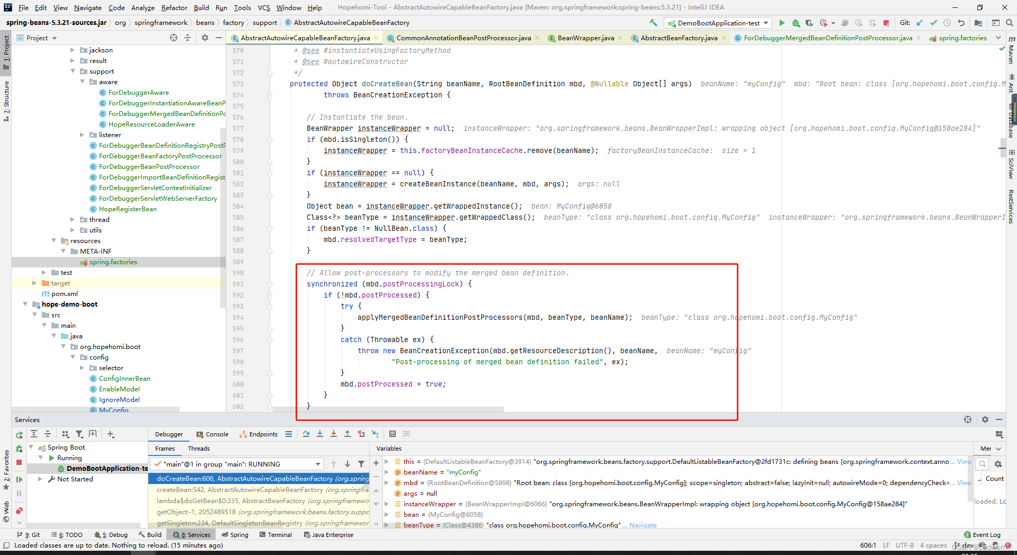Toggle the Event Log tool window
Screen dimensions: 1017x555
pyautogui.click(x=982, y=535)
